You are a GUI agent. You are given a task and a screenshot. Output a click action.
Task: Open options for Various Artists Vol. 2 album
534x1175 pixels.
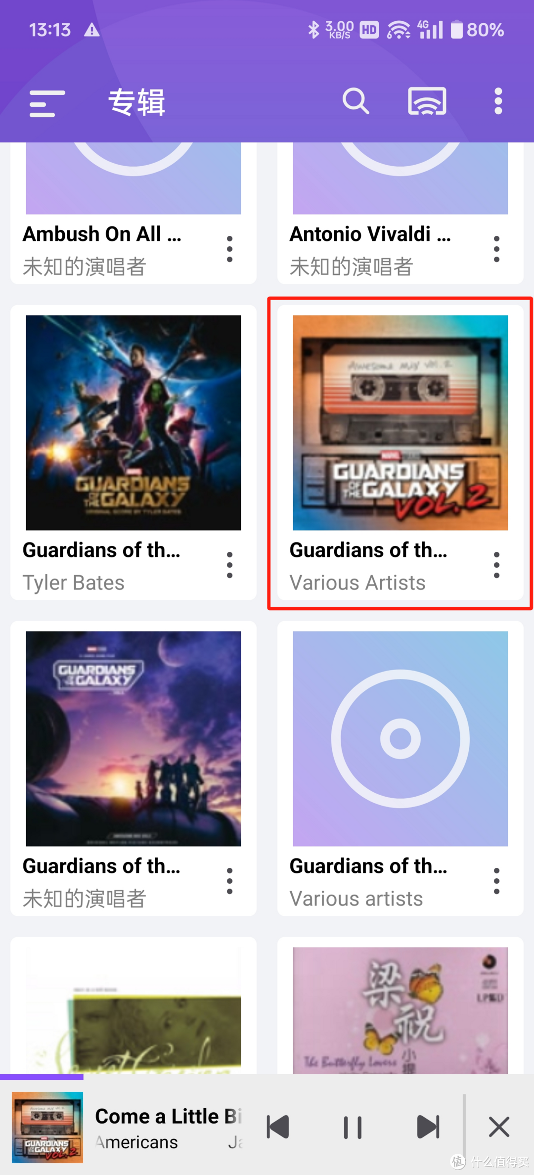point(496,565)
